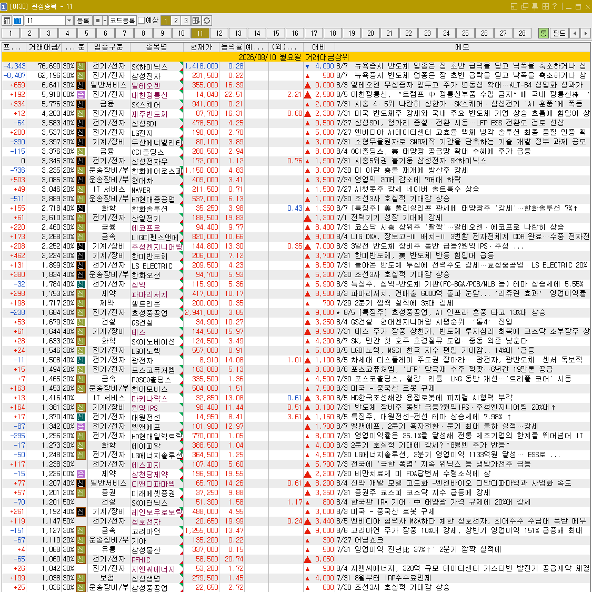This screenshot has height=592, width=592.
Task: Select view toggle 2 in the toolbar
Action: coord(176,21)
